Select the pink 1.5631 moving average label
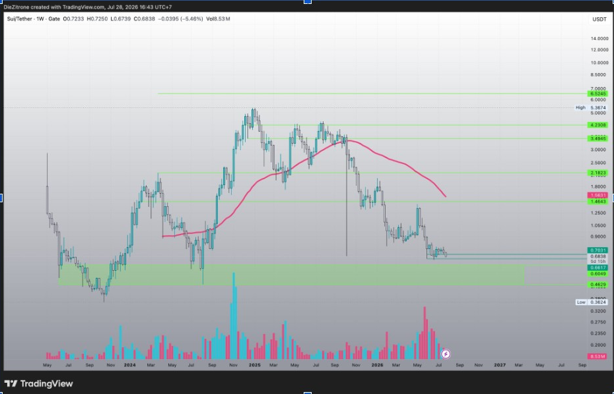This screenshot has height=394, width=614. coord(597,195)
